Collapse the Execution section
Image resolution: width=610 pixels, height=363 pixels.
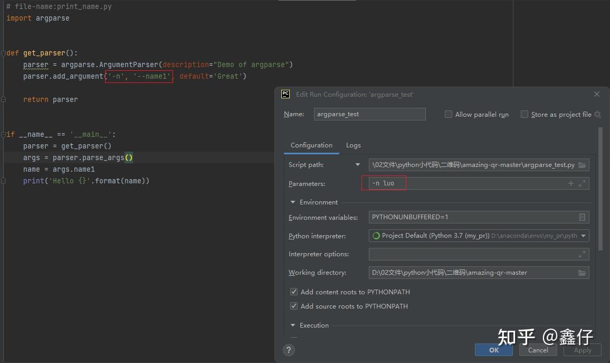[x=293, y=325]
